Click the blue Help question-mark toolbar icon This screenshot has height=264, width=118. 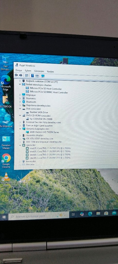[33, 76]
